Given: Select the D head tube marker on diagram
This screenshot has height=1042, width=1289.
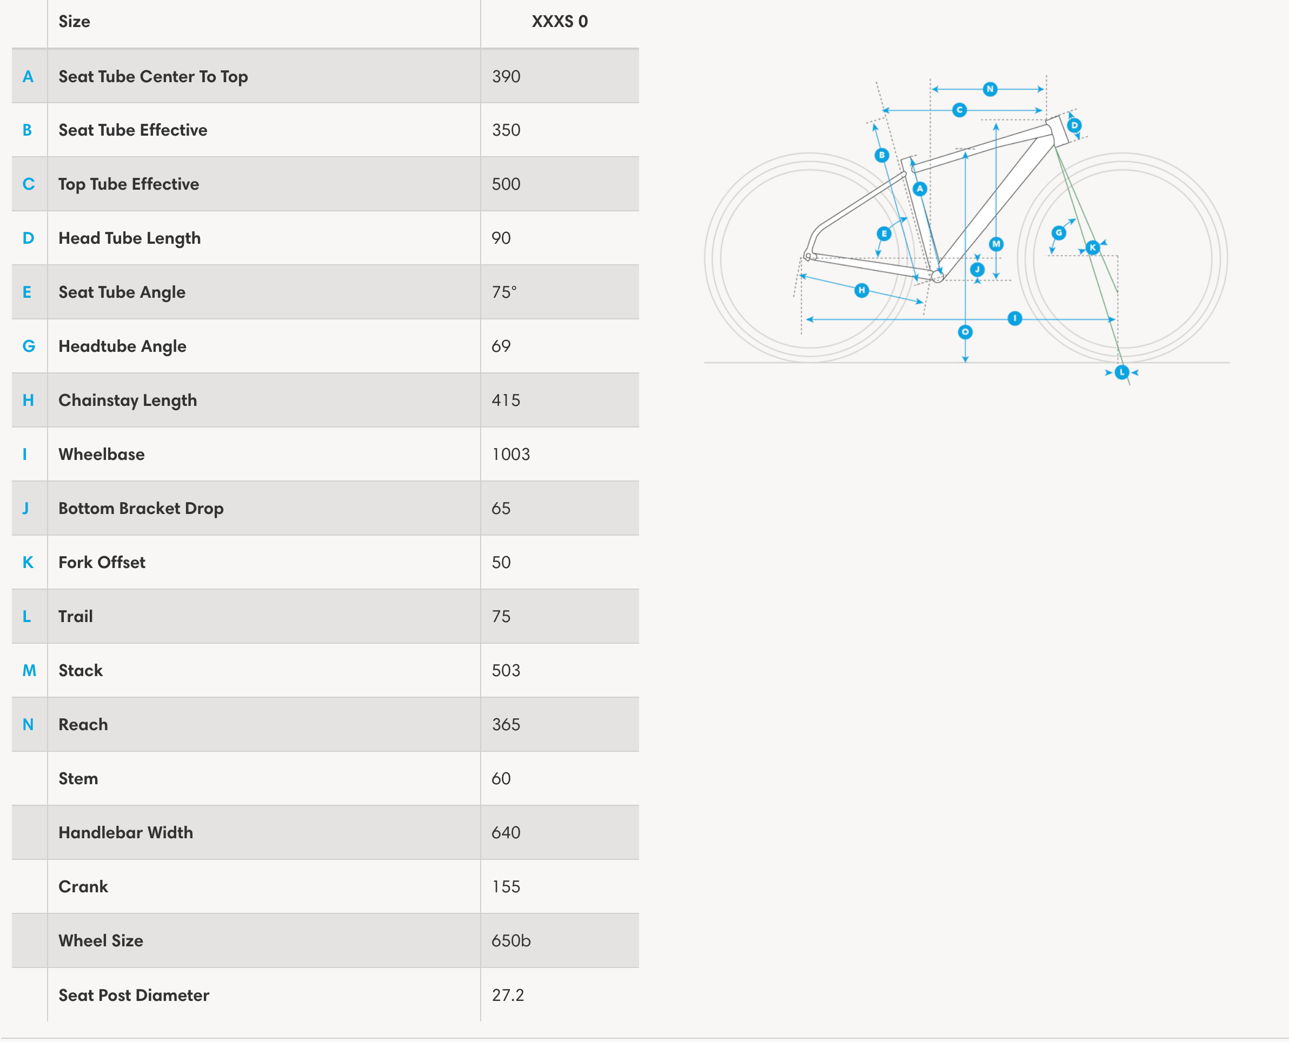Looking at the screenshot, I should pyautogui.click(x=1074, y=125).
